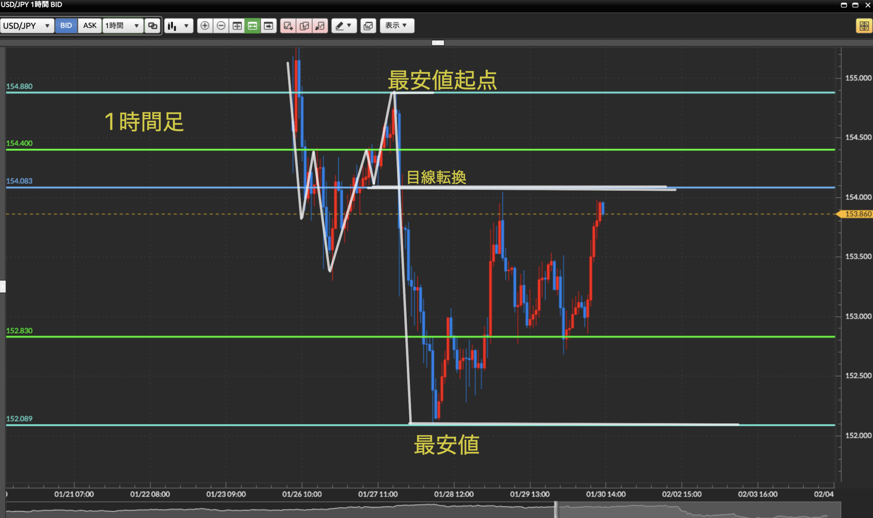Click the yellow crosshair target icon at top right
Image resolution: width=873 pixels, height=518 pixels.
pyautogui.click(x=864, y=26)
